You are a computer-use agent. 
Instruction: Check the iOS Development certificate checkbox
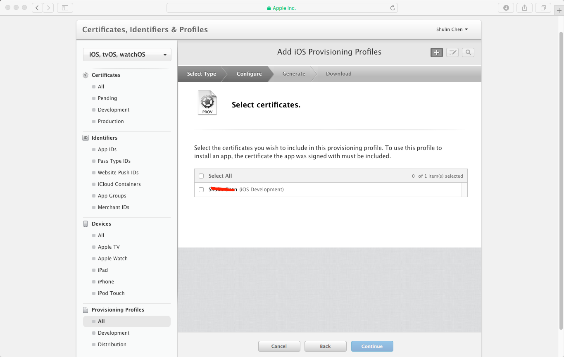pyautogui.click(x=201, y=190)
